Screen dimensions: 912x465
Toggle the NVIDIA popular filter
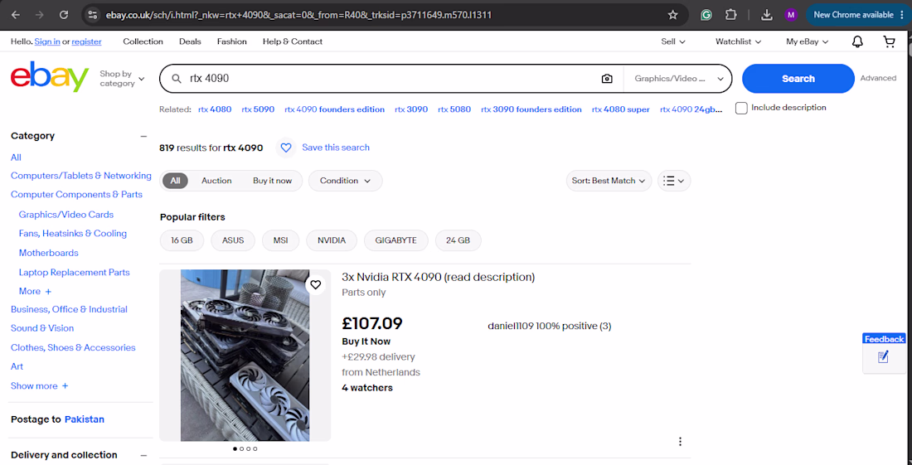332,240
